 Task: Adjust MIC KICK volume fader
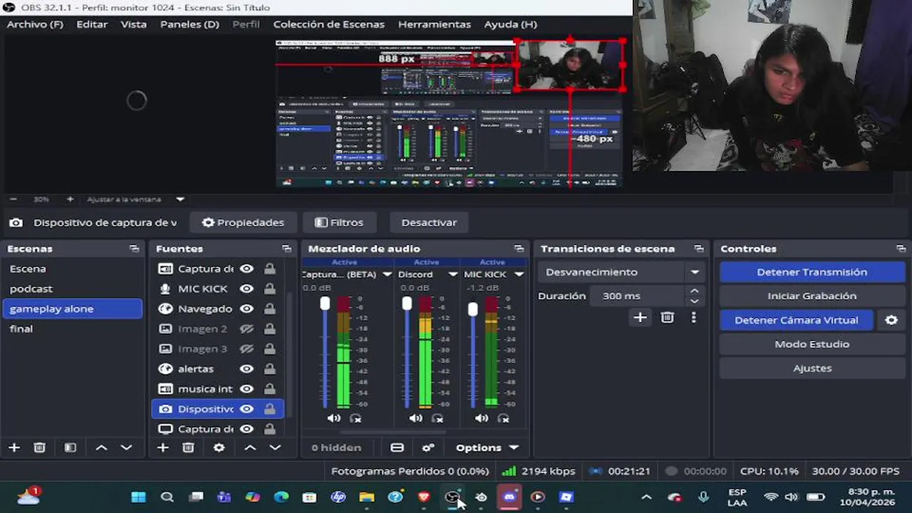[x=472, y=309]
